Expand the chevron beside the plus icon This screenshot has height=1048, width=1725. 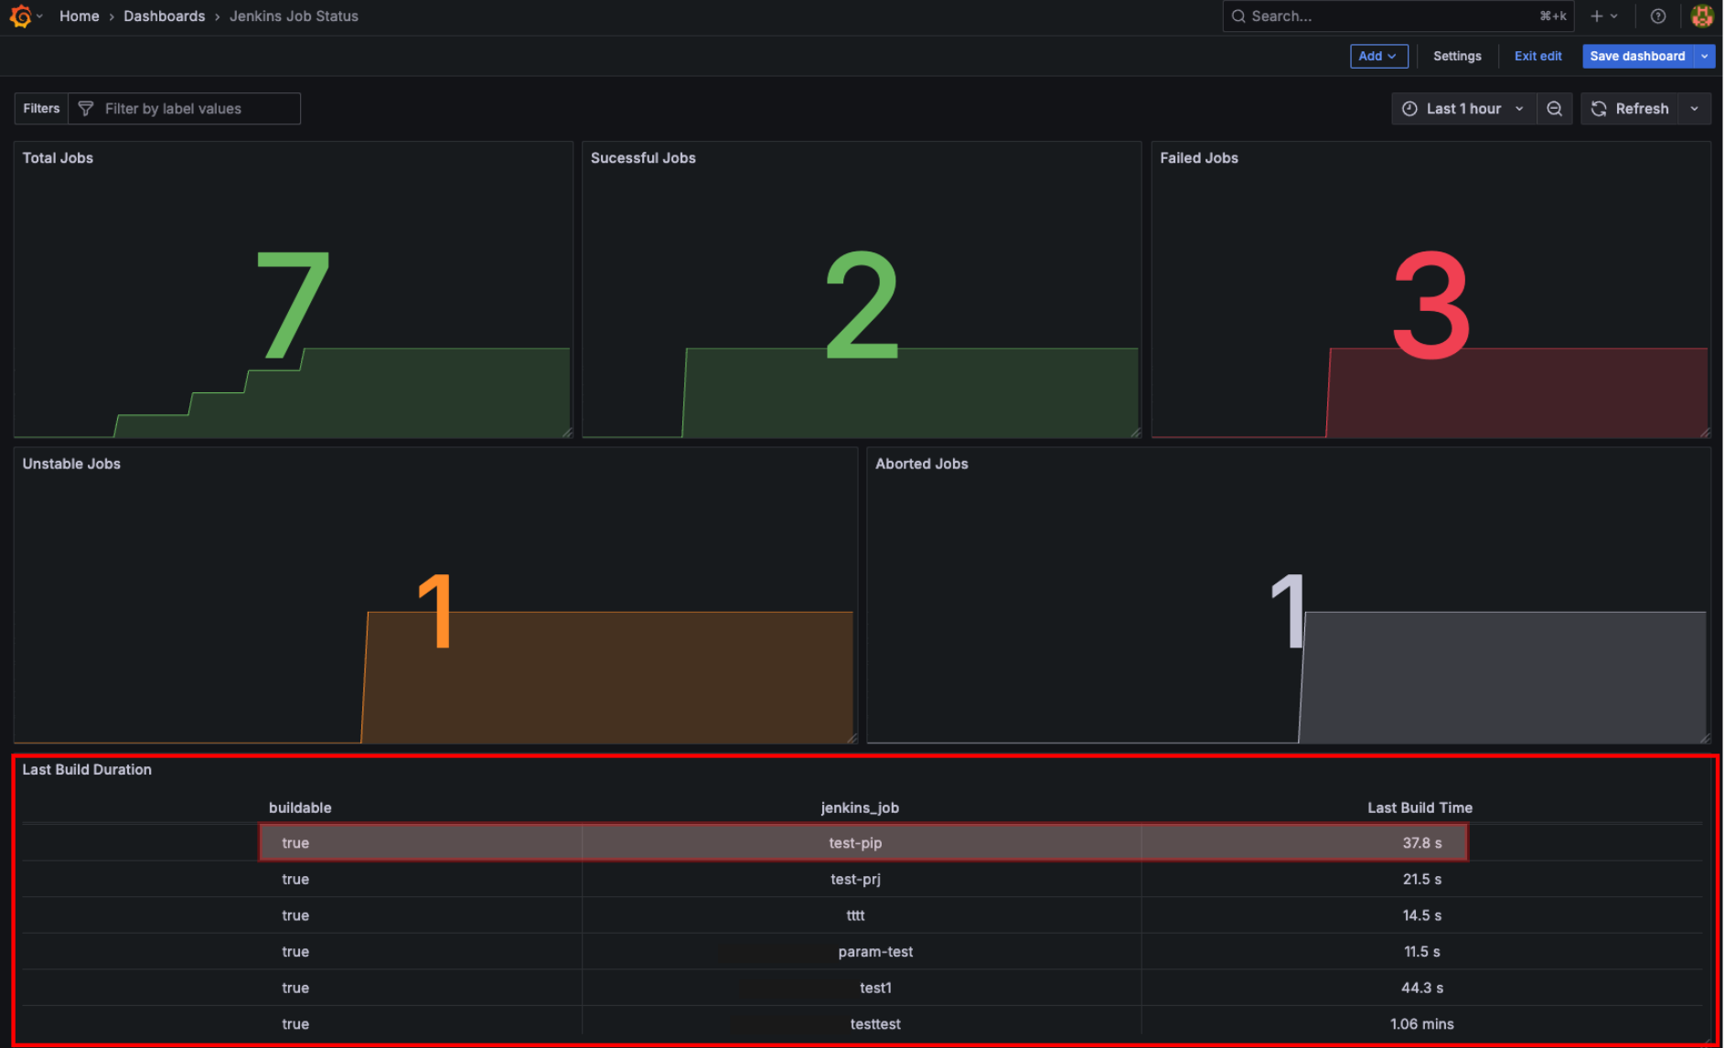coord(1613,16)
